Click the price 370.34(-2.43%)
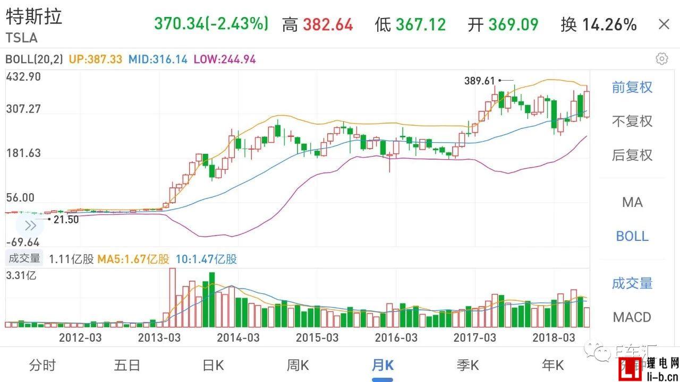The width and height of the screenshot is (680, 382). (x=211, y=24)
